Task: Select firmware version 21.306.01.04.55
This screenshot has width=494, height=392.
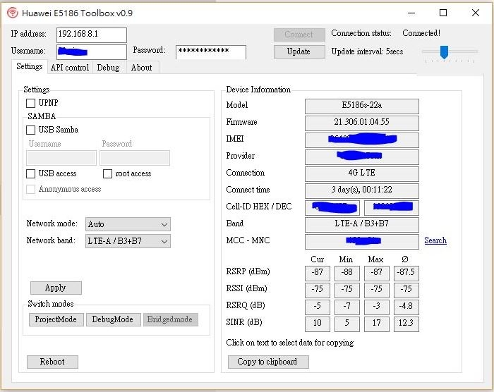Action: [361, 123]
